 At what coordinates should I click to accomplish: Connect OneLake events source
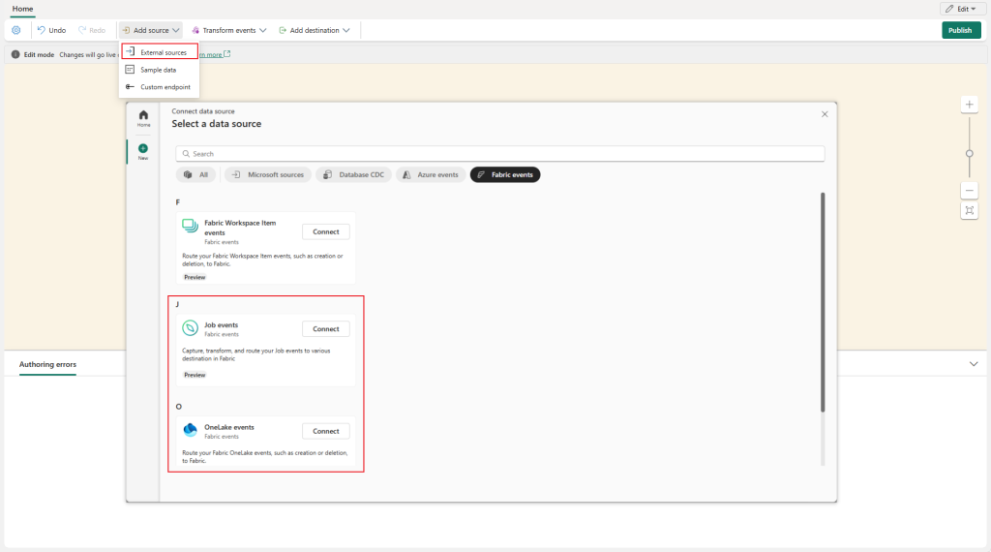(326, 431)
